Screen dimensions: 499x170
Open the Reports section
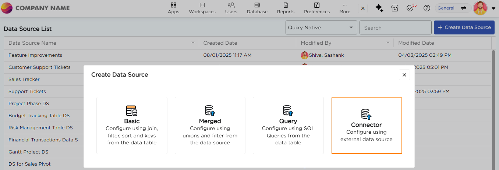pos(286,8)
